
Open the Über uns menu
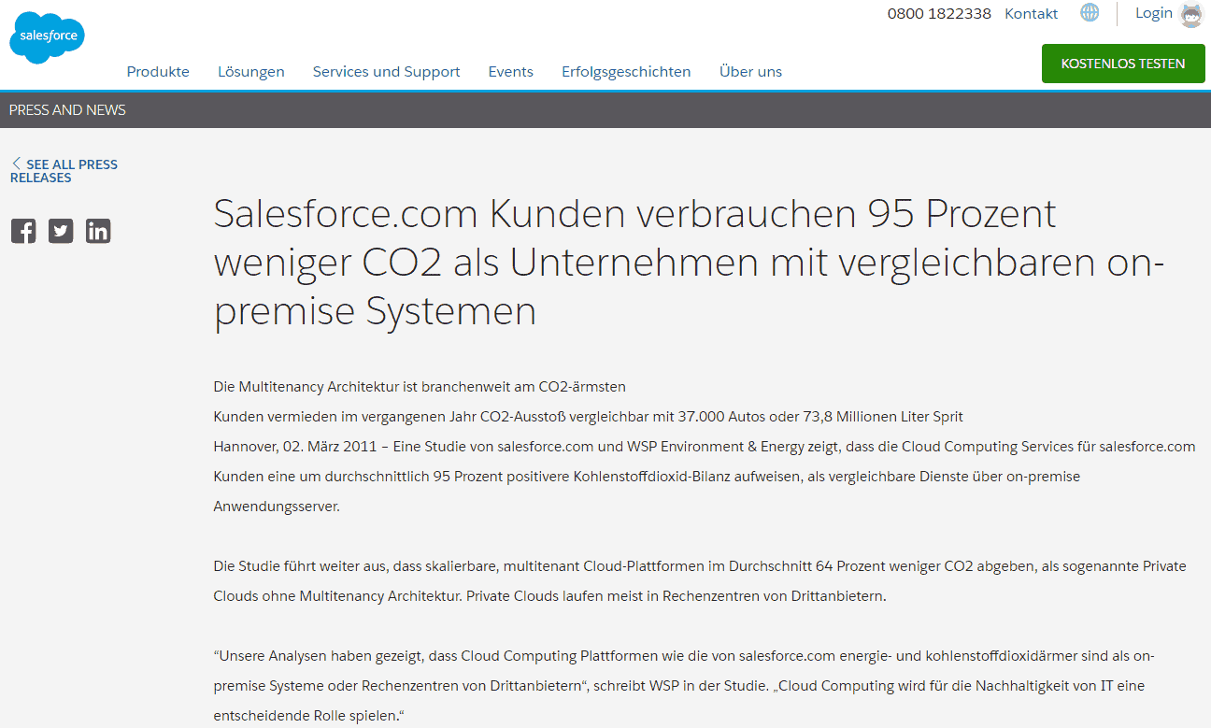(x=750, y=71)
